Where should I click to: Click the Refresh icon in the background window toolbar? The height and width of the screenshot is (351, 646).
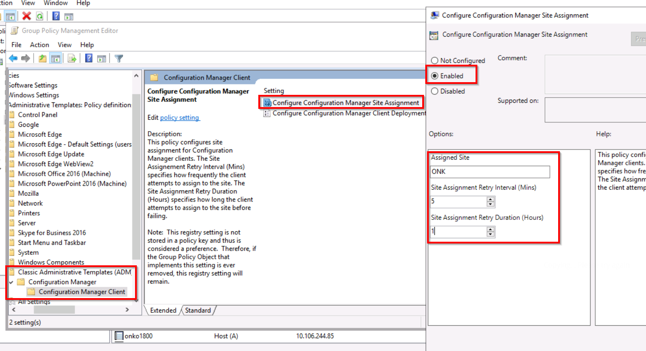[x=39, y=16]
